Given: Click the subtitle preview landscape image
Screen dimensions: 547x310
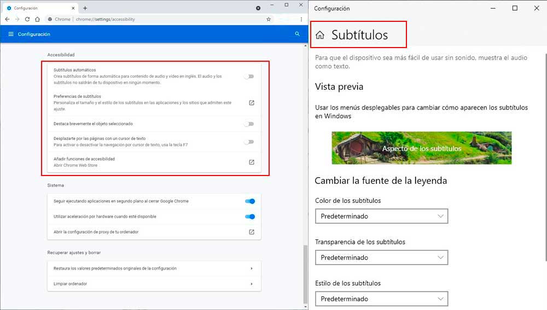Looking at the screenshot, I should click(x=421, y=148).
